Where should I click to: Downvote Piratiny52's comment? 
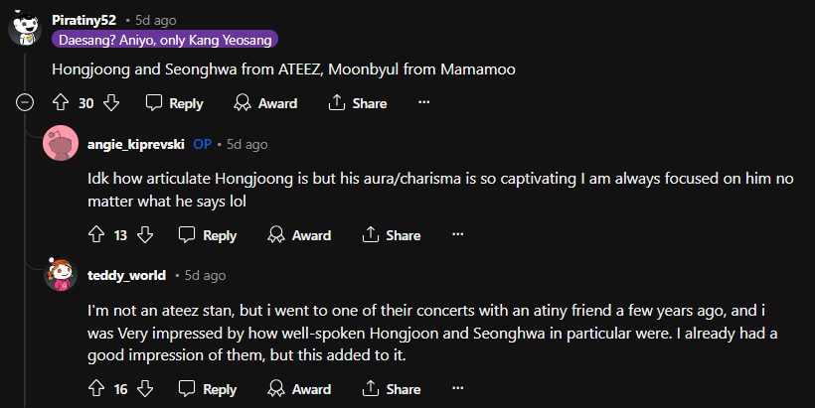tap(111, 103)
